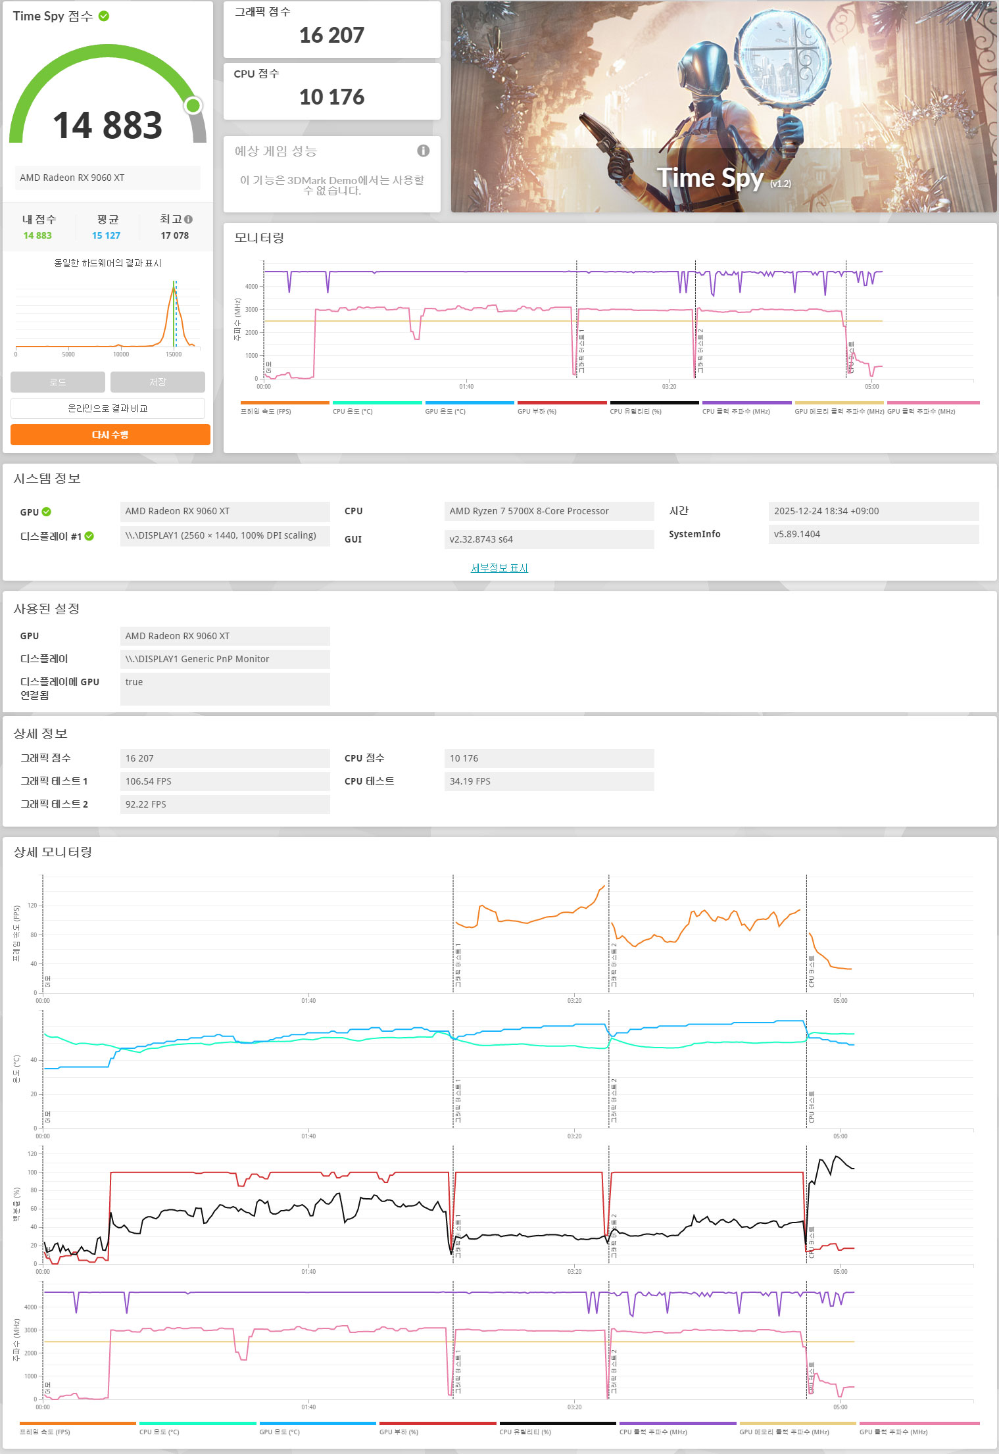Toggle CPU 클럭 주파수 legend in top 모니터링 chart
Image resolution: width=999 pixels, height=1454 pixels.
click(x=746, y=408)
